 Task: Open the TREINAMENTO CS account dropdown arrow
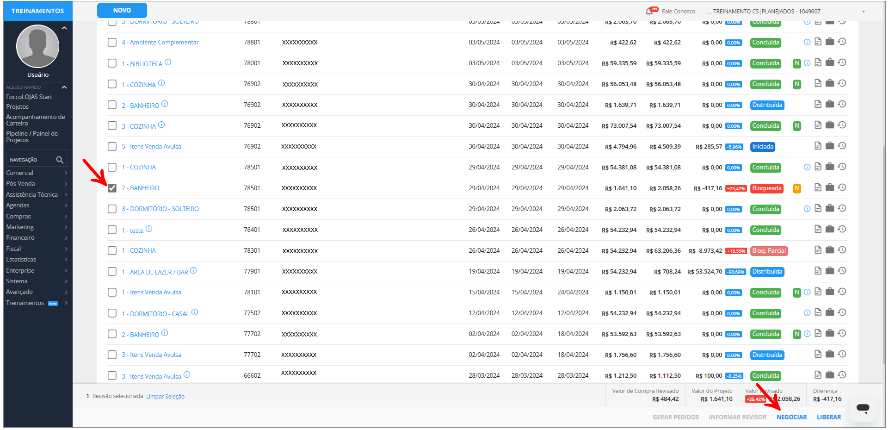864,12
